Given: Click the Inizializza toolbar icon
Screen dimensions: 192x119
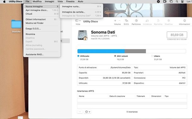Looking at the screenshot, I should coord(147,21).
